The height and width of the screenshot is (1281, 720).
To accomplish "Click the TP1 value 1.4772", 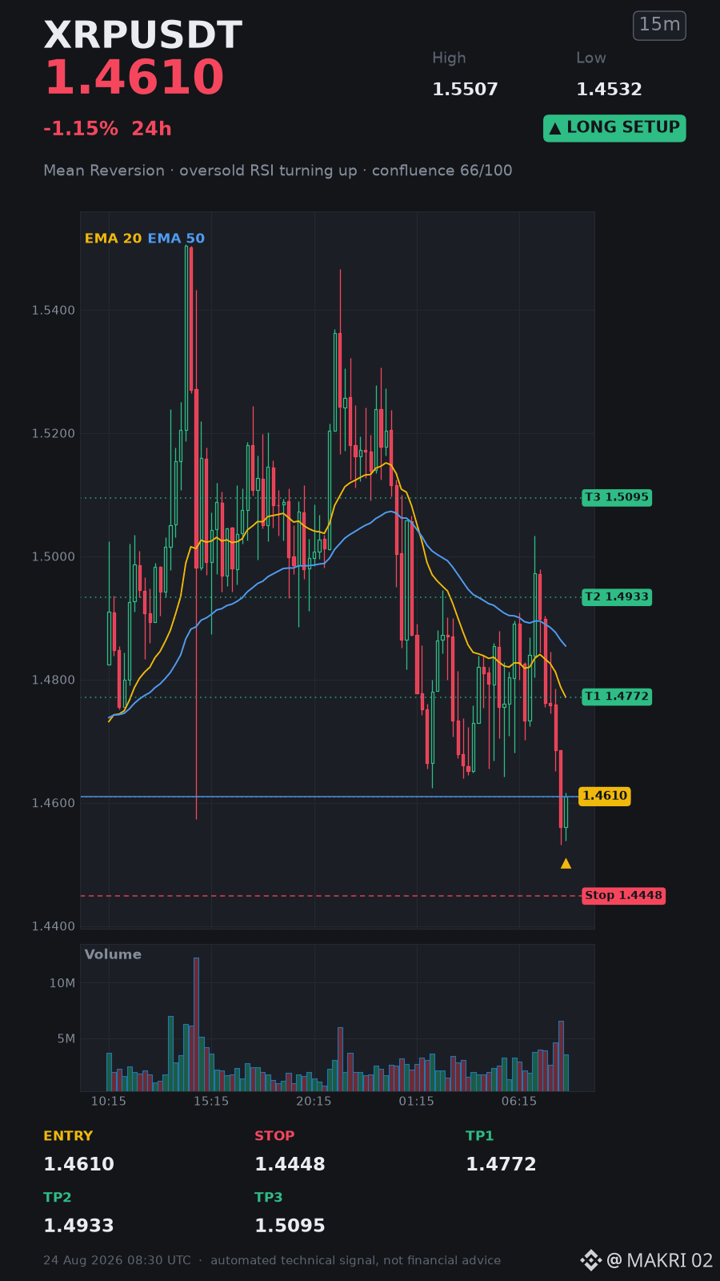I will [501, 1165].
